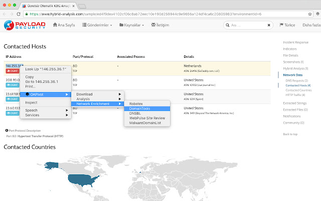Click the OSINT badge under 23.60.133 address

pyautogui.click(x=12, y=114)
